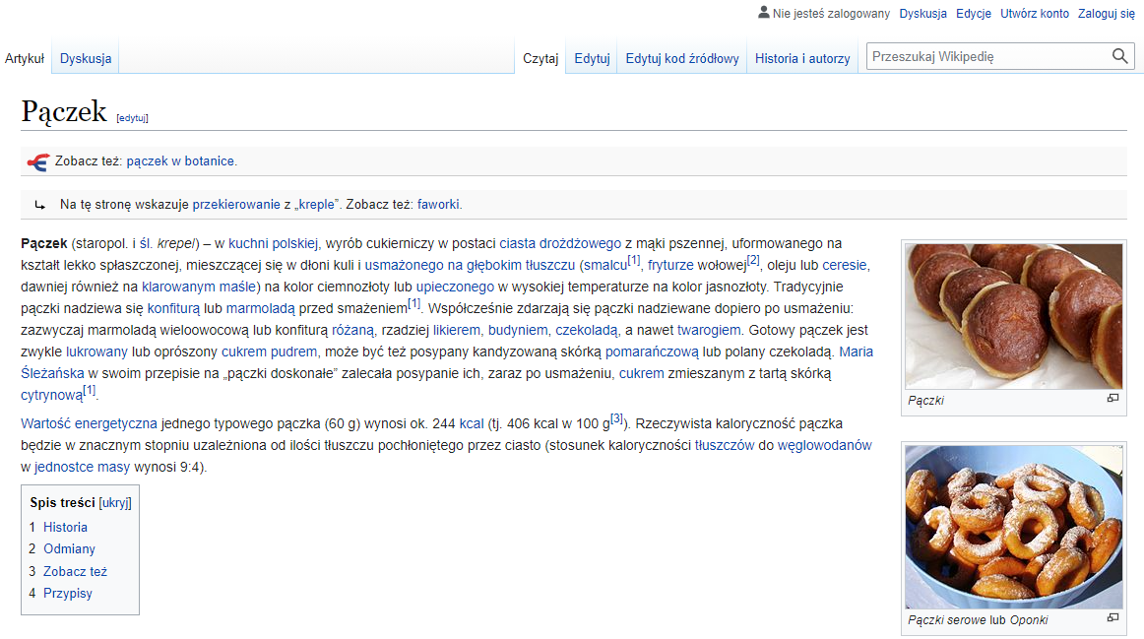Enlarge the Oponki image via expand icon
Image resolution: width=1144 pixels, height=639 pixels.
[1112, 618]
